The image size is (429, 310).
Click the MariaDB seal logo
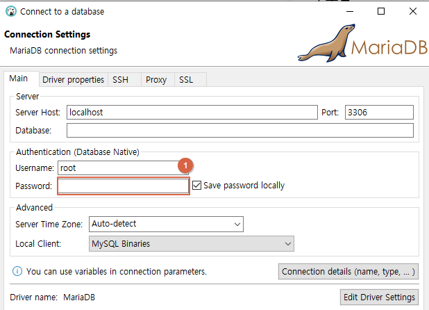click(x=362, y=43)
